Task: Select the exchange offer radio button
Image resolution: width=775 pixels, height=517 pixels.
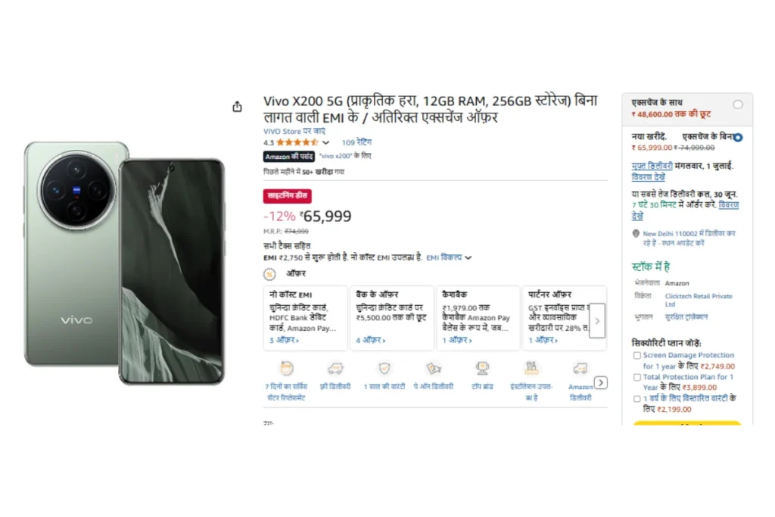Action: pyautogui.click(x=738, y=104)
